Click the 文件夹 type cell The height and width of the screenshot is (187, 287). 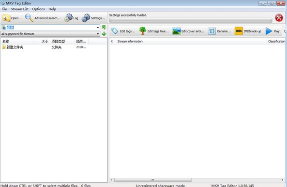[56, 47]
